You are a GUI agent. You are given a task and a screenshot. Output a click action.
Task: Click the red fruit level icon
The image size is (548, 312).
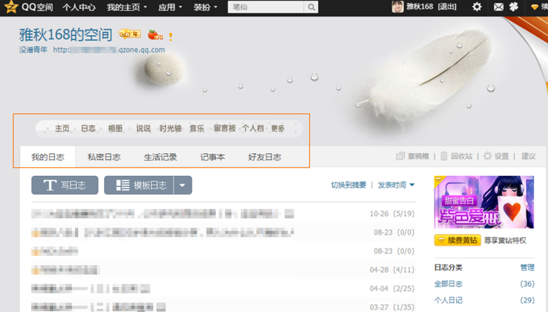tap(155, 35)
